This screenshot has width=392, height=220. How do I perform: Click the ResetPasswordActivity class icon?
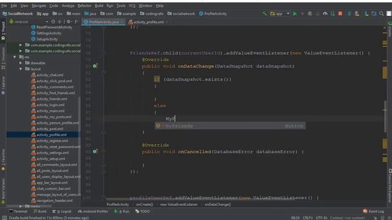pos(33,27)
